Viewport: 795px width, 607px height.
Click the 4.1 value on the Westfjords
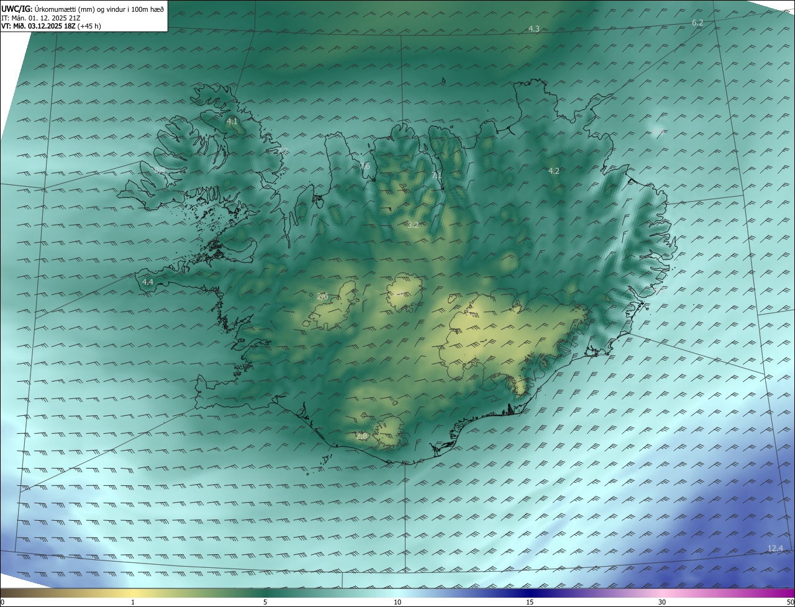click(x=232, y=122)
